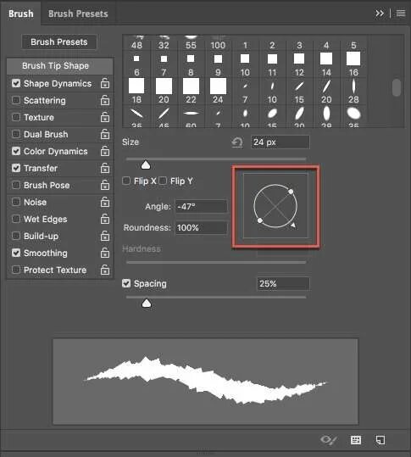Screen dimensions: 411x457
Task: Enable the Scattering checkbox
Action: click(x=16, y=100)
